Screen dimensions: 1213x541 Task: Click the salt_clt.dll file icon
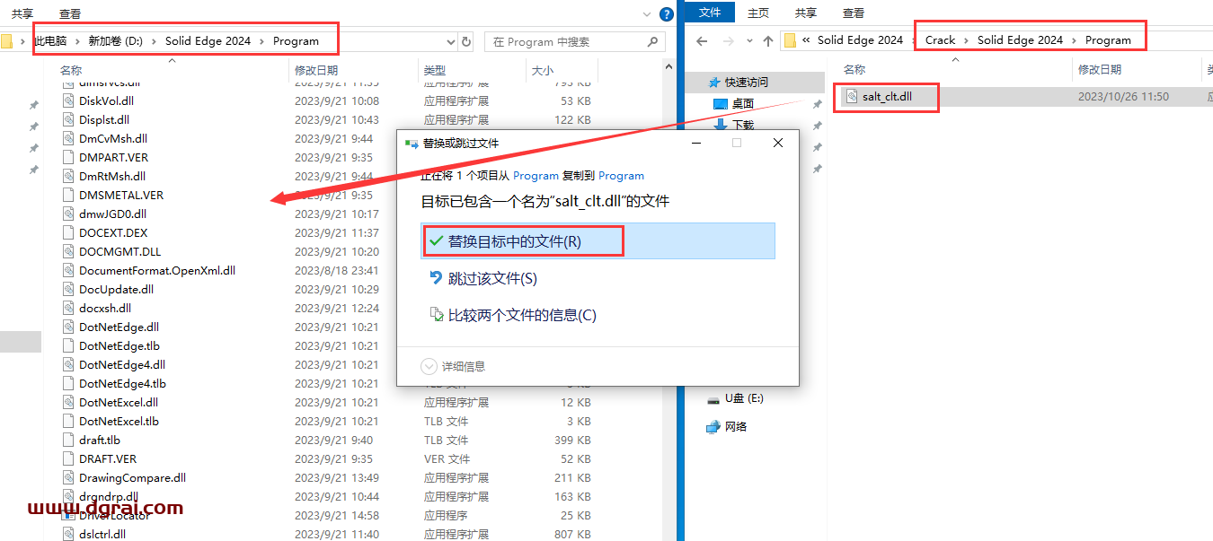point(851,96)
